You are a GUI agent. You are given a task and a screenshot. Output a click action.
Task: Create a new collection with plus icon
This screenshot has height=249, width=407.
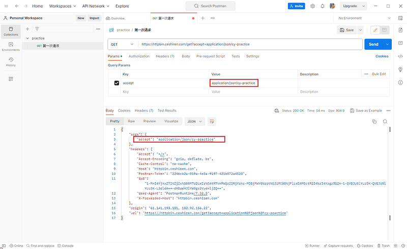pyautogui.click(x=27, y=29)
